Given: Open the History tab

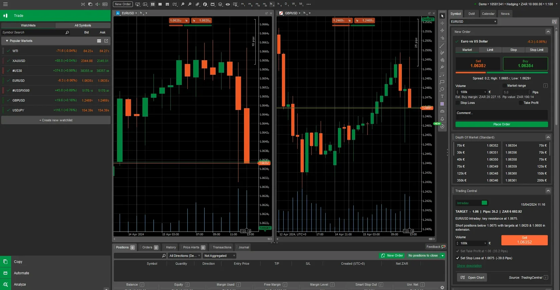Looking at the screenshot, I should pyautogui.click(x=171, y=247).
